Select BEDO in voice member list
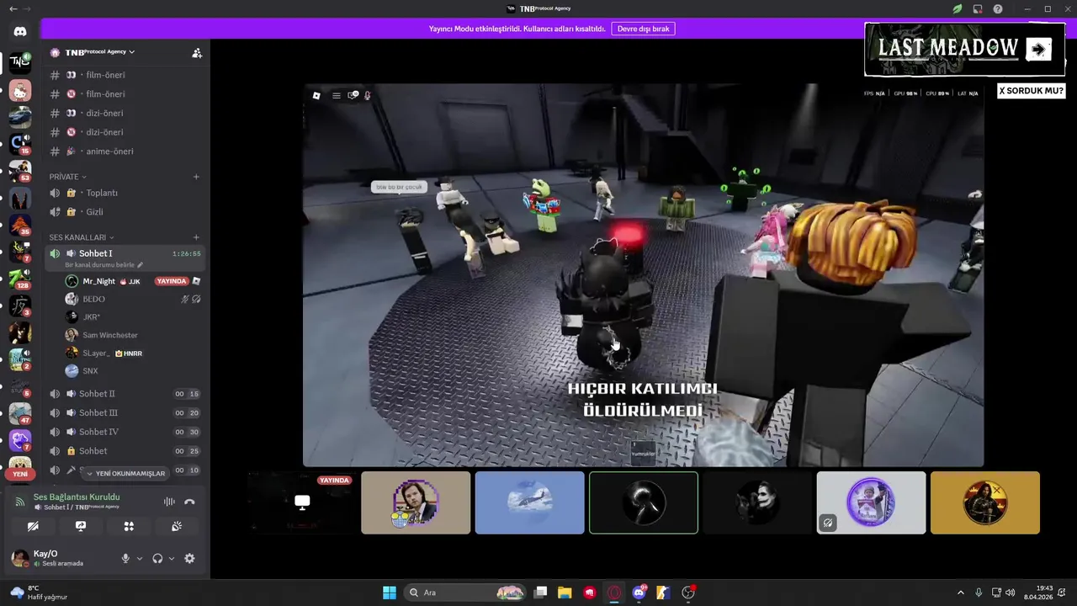 133,299
